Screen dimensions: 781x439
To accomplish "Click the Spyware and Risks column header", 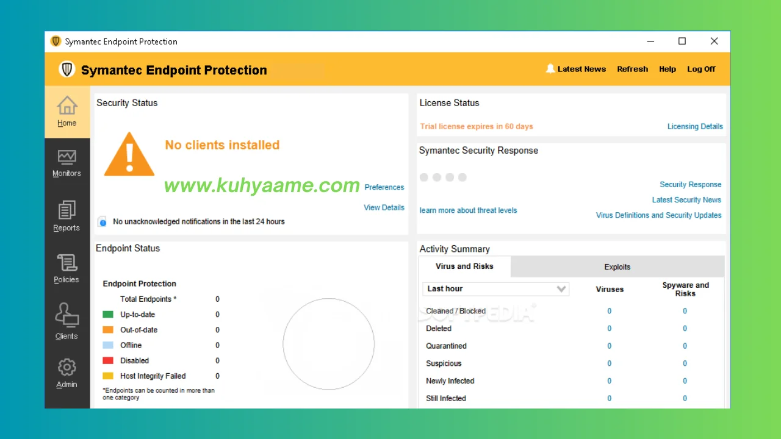I will pos(685,289).
